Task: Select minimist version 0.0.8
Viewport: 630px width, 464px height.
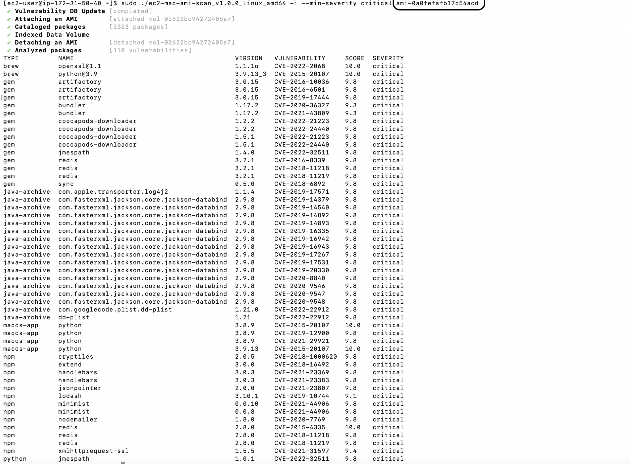Action: pyautogui.click(x=245, y=412)
